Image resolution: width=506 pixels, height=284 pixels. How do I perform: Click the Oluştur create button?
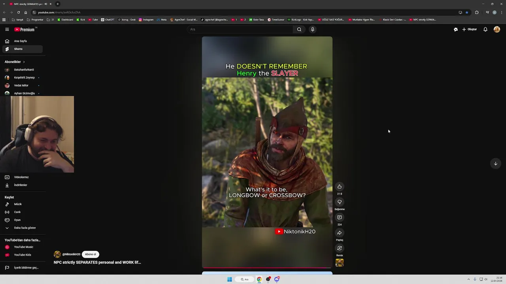[x=470, y=29]
